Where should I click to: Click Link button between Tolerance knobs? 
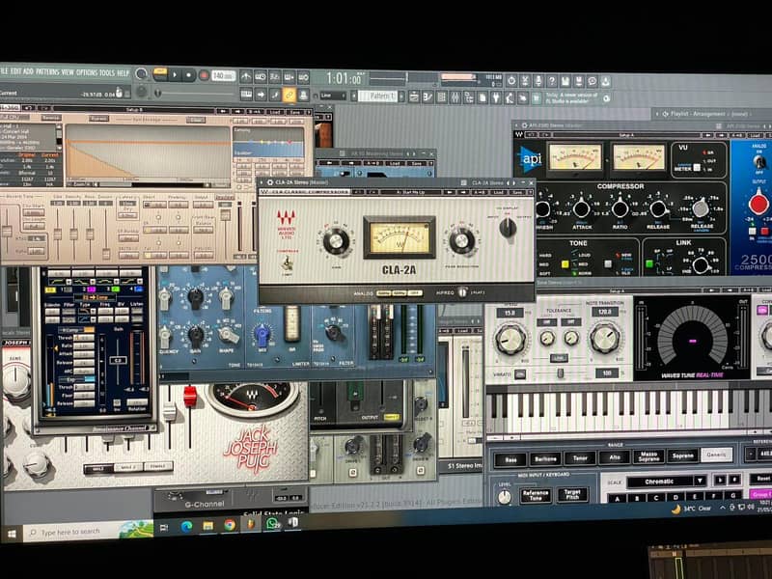(x=559, y=358)
